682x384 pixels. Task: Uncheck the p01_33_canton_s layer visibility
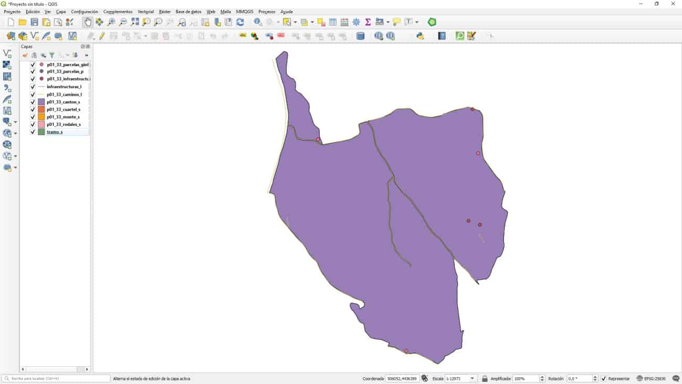point(33,102)
